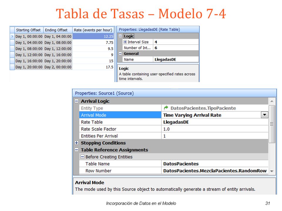282x211 pixels.
Task: Select the Arrival Mode property label
Action: pyautogui.click(x=120, y=115)
